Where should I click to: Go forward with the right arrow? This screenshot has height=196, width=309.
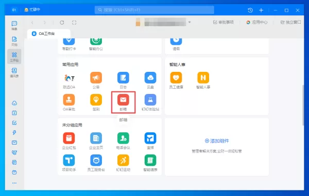44,23
